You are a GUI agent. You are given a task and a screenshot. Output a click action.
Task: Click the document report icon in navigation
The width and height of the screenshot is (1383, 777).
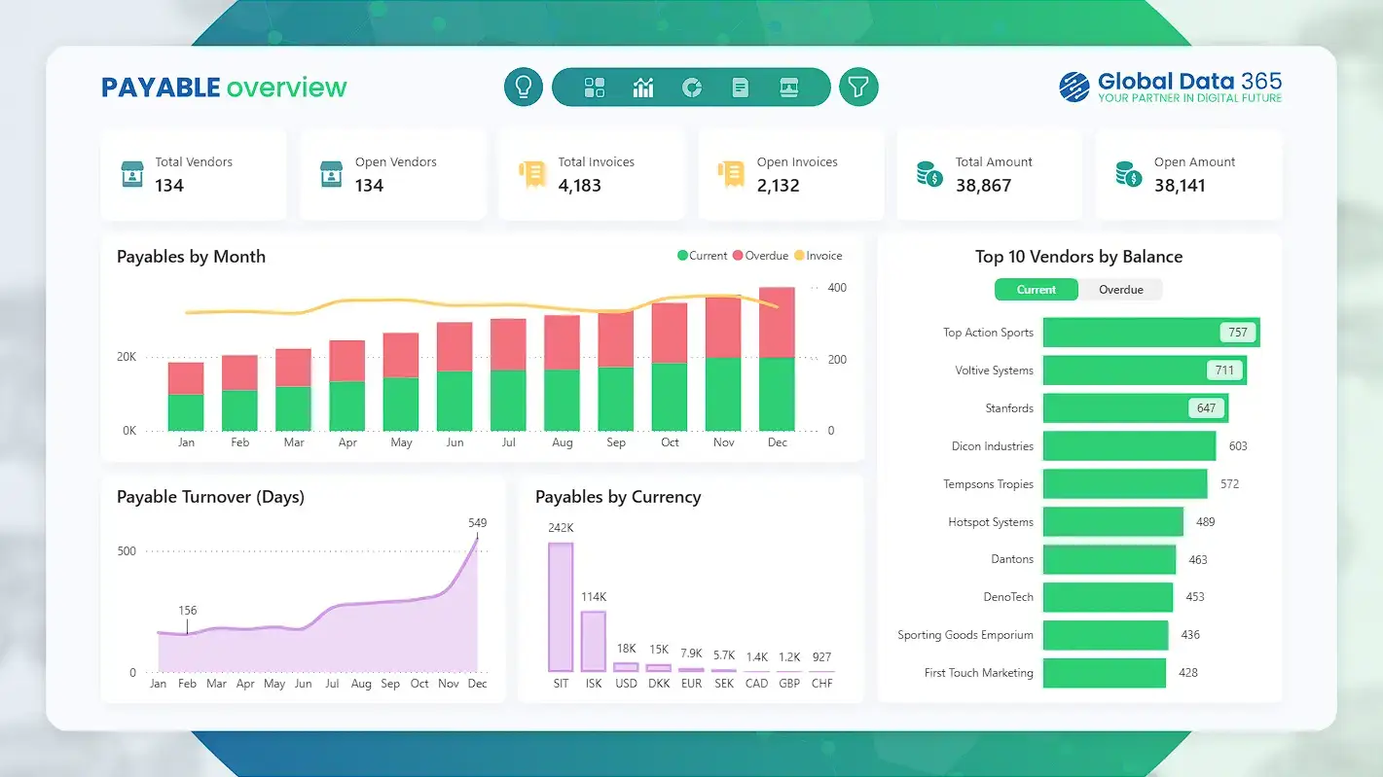coord(740,87)
